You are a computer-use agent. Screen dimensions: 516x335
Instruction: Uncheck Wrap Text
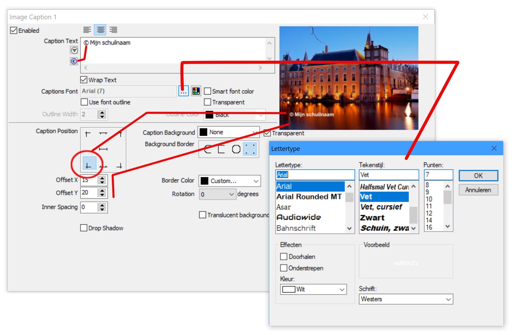click(x=84, y=80)
